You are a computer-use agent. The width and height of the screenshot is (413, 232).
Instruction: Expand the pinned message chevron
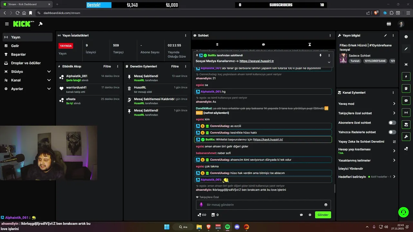pos(329,62)
